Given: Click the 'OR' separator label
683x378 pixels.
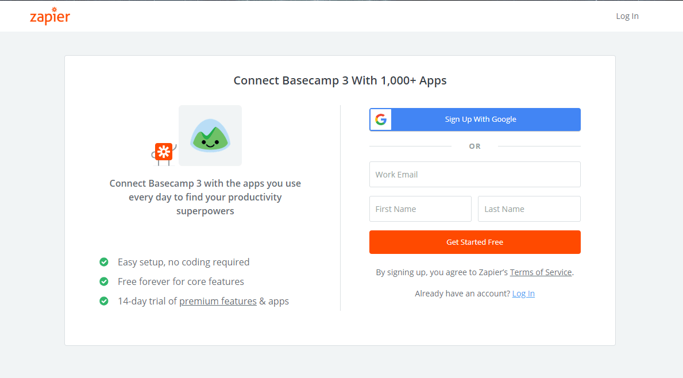Looking at the screenshot, I should 475,146.
